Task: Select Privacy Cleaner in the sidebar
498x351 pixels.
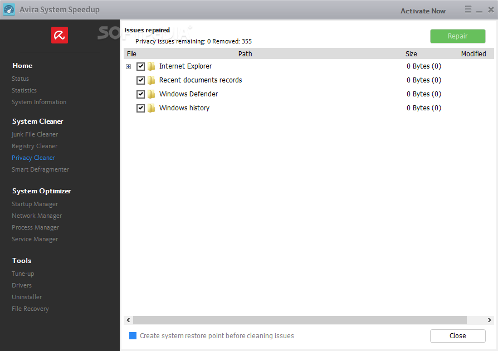Action: [33, 158]
